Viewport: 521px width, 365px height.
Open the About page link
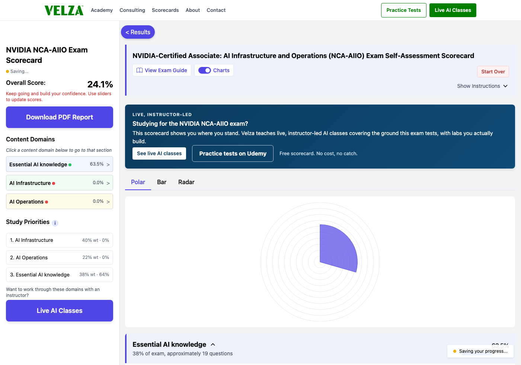(193, 10)
